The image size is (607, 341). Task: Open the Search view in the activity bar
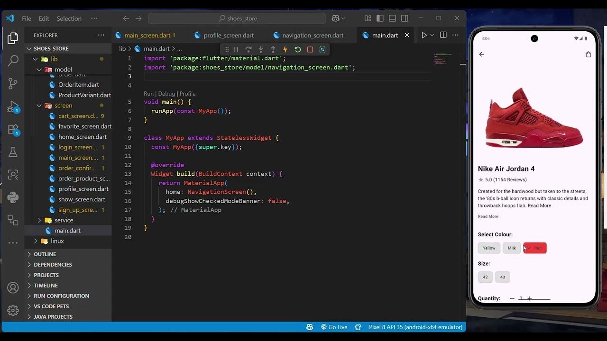(13, 61)
